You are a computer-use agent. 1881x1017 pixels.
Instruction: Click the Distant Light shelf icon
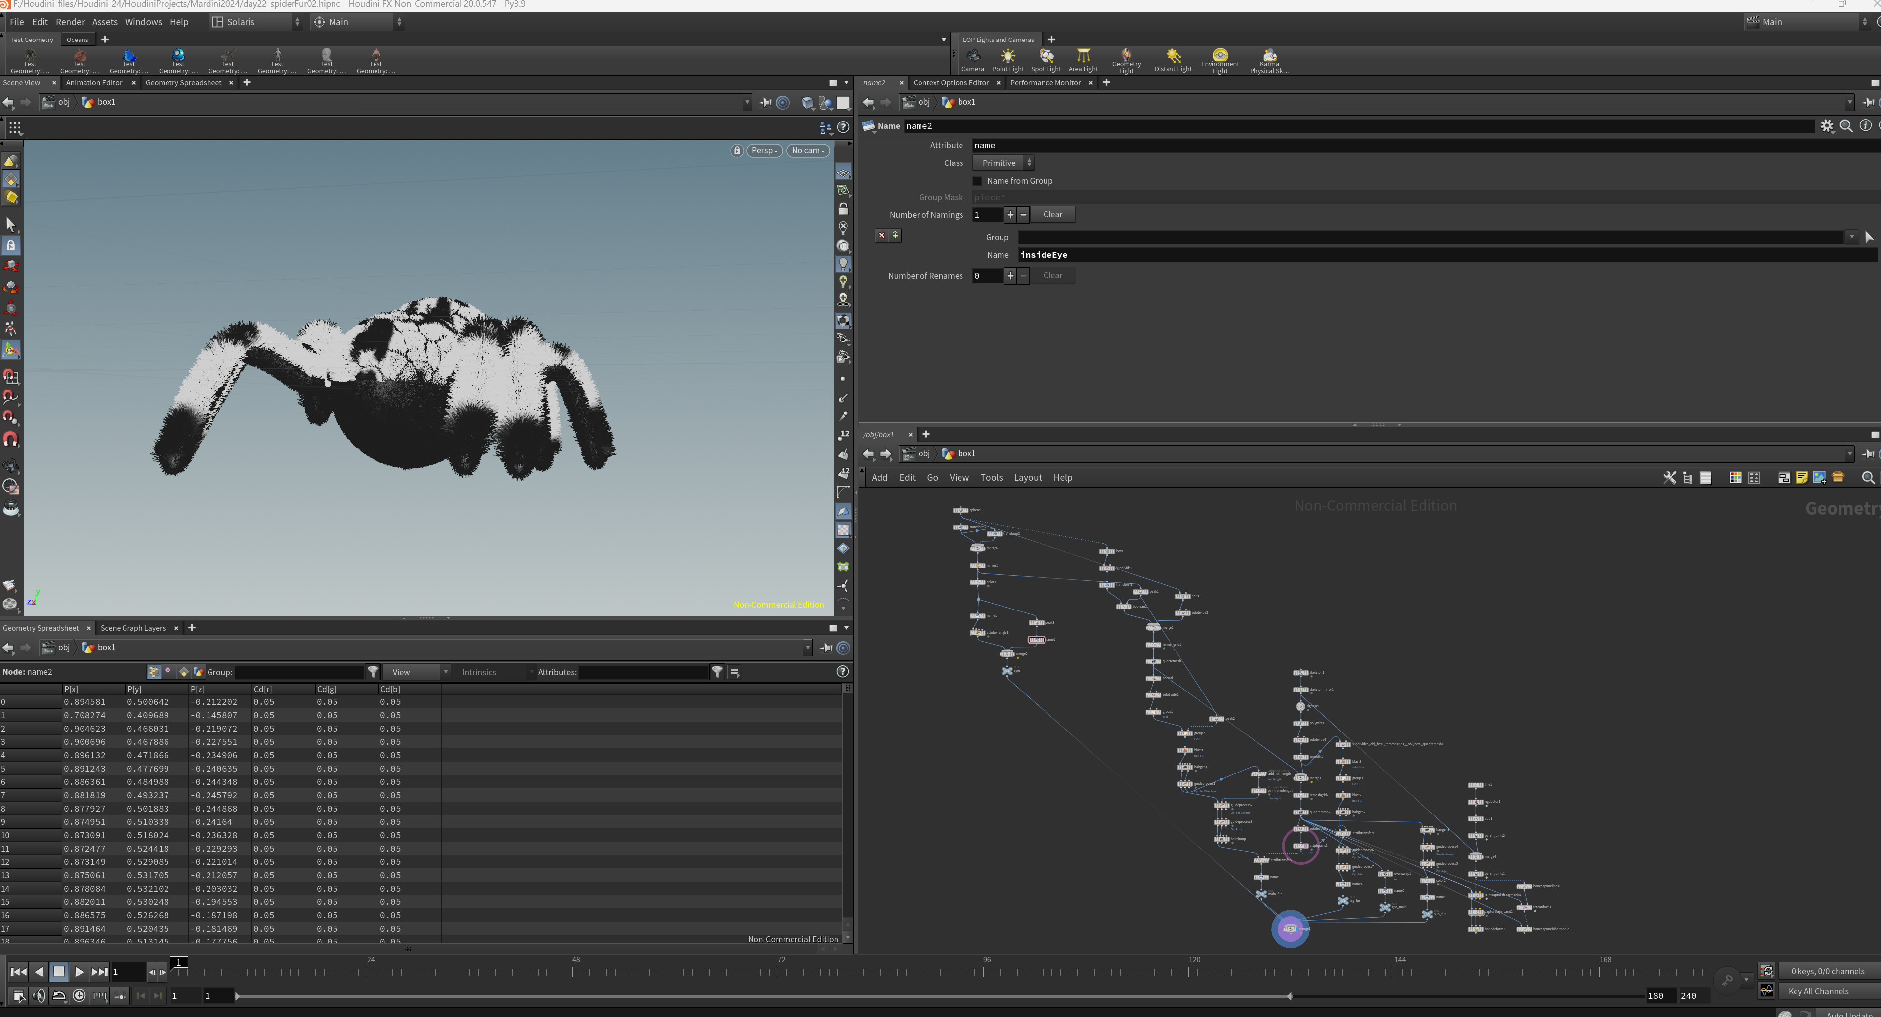point(1172,59)
